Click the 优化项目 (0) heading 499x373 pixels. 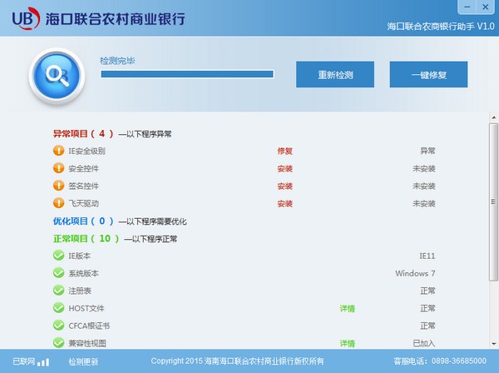coord(83,221)
